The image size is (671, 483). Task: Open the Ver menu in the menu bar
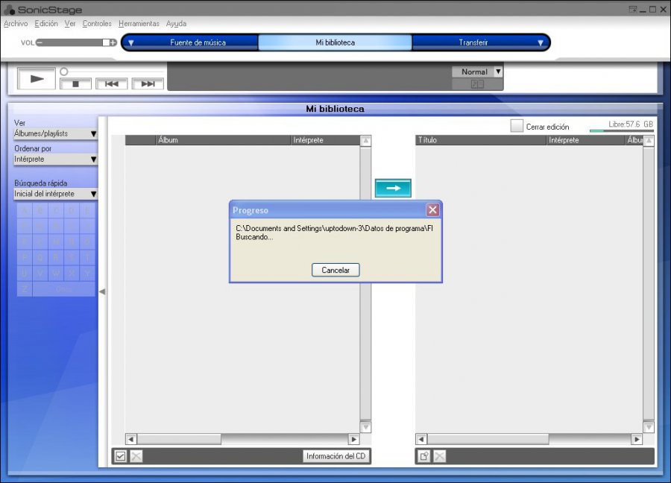pos(70,24)
